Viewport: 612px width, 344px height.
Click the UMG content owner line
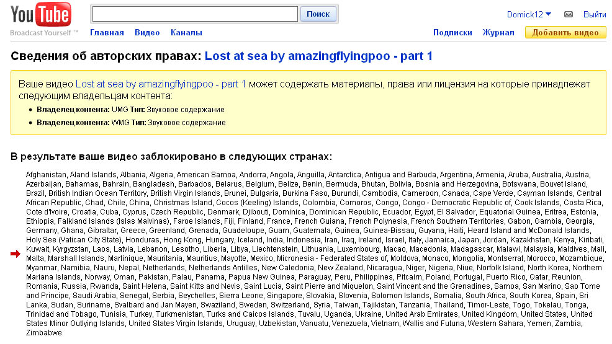[130, 110]
